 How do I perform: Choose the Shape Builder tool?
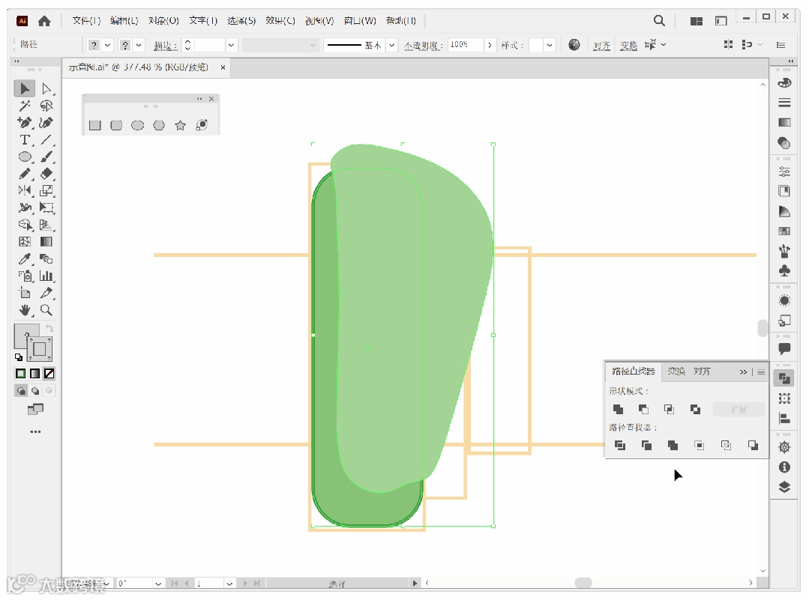[x=24, y=225]
